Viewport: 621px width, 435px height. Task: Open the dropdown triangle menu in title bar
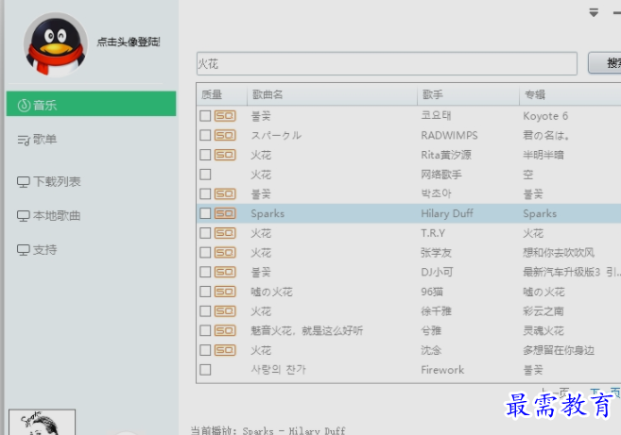pos(594,12)
